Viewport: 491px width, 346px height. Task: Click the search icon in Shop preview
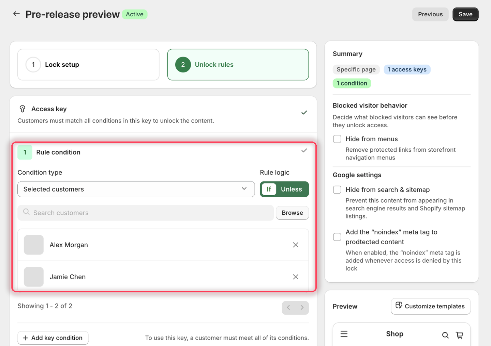coord(445,335)
